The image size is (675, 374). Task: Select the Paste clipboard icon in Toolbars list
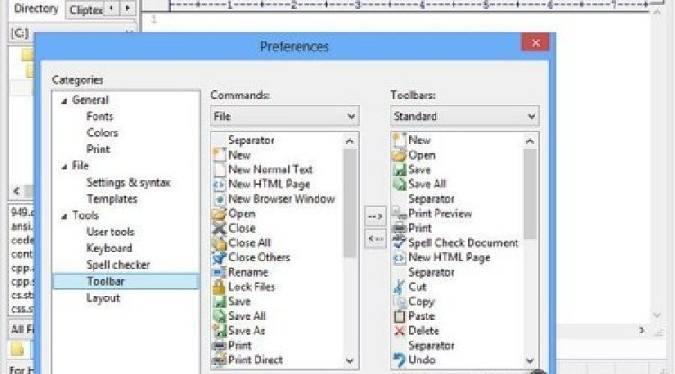pos(400,316)
